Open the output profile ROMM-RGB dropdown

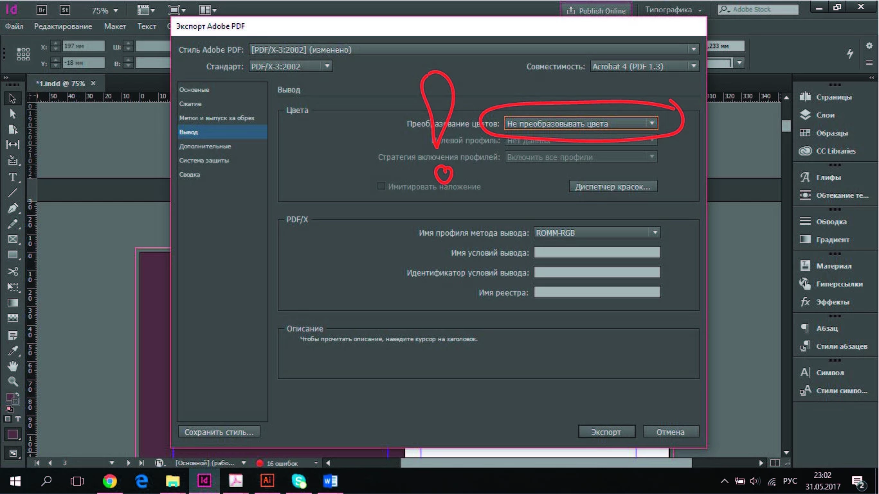[x=597, y=233]
